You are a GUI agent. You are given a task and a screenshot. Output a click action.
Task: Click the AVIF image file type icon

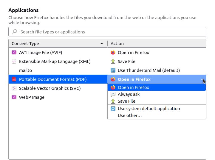point(14,53)
